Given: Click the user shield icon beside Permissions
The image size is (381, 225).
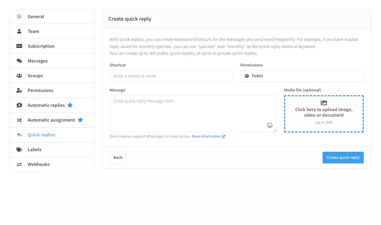Looking at the screenshot, I should coord(19,90).
